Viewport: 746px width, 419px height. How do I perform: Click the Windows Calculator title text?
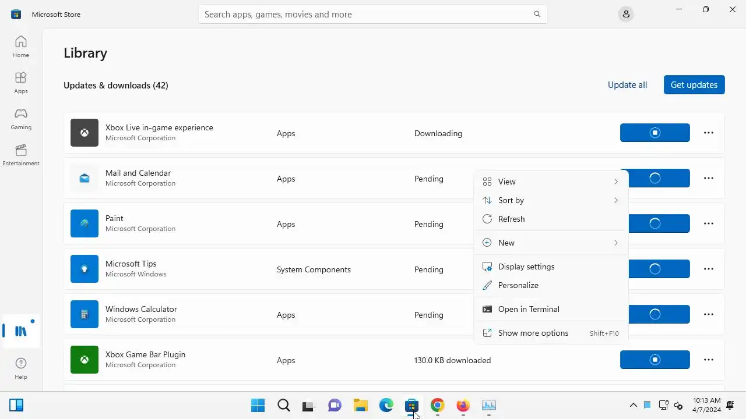point(141,309)
